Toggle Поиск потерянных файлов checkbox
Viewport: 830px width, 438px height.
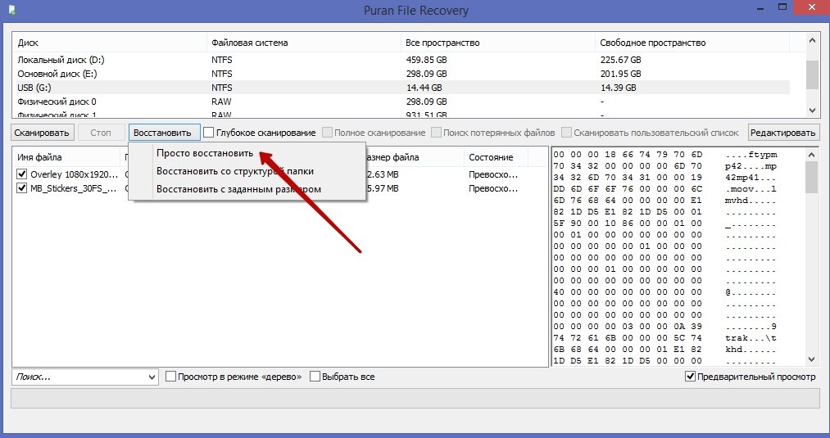[436, 133]
